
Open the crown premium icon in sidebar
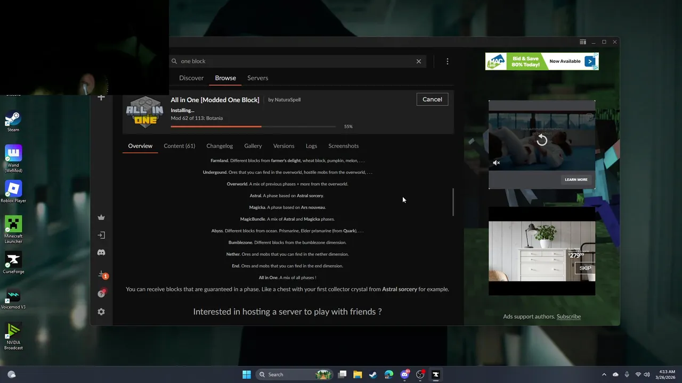coord(101,217)
